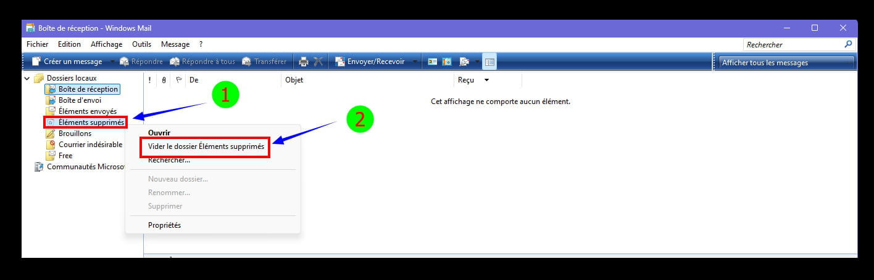Click the Répondre toolbar button

coord(141,62)
